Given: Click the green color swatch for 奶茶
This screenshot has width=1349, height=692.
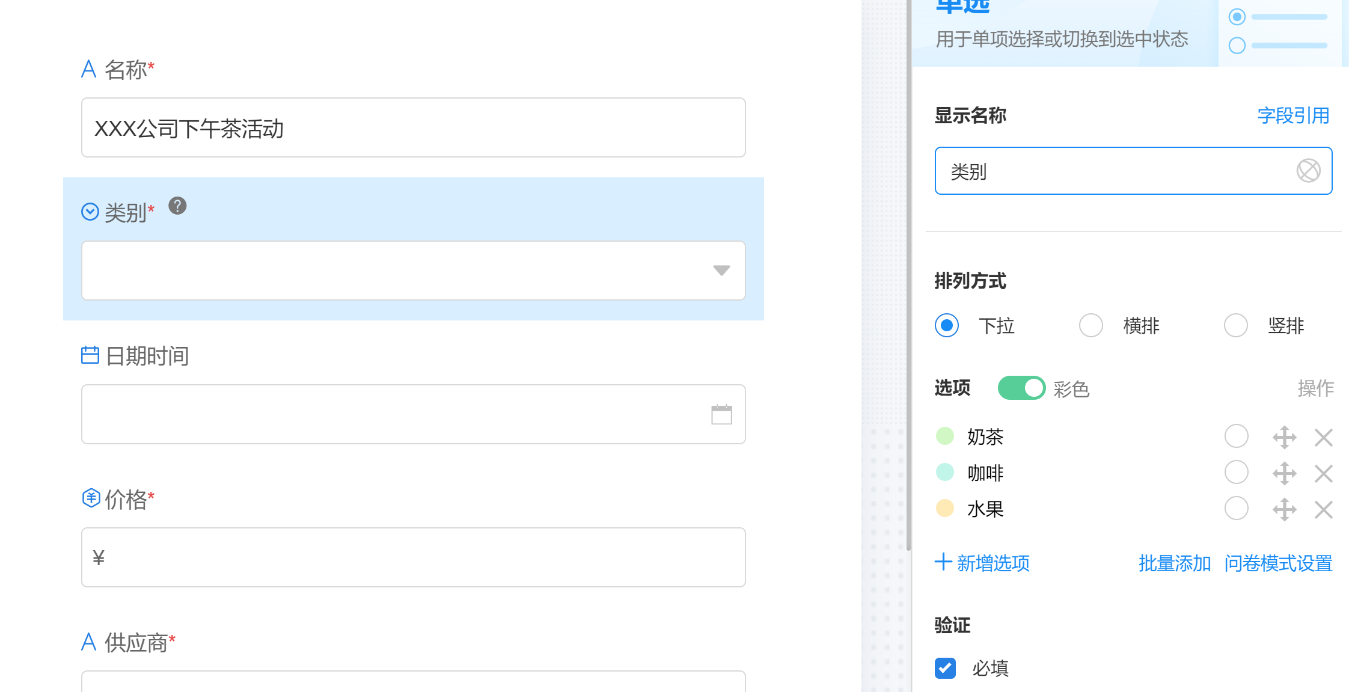Looking at the screenshot, I should (945, 436).
